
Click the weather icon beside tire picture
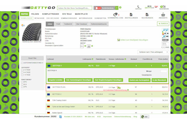pyautogui.click(x=23, y=25)
